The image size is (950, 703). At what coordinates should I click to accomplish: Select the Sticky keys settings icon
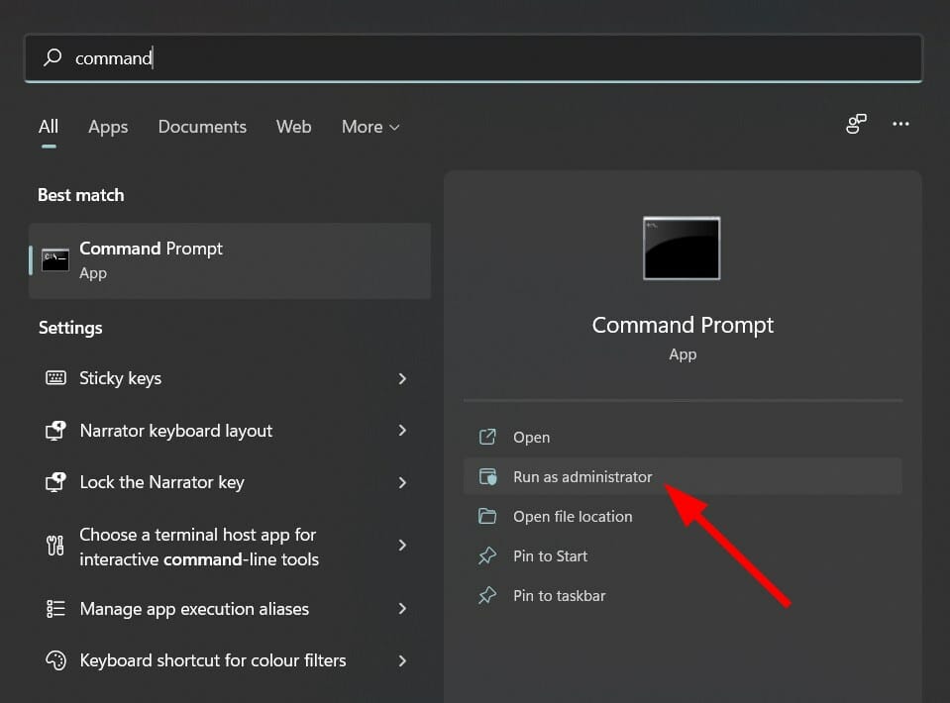pyautogui.click(x=55, y=378)
